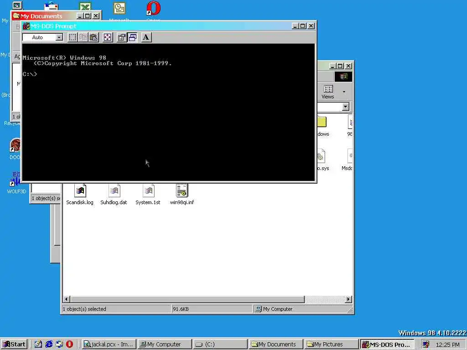Click the horizontal scrollbar thumb in C: window
This screenshot has height=350, width=467.
[x=187, y=299]
